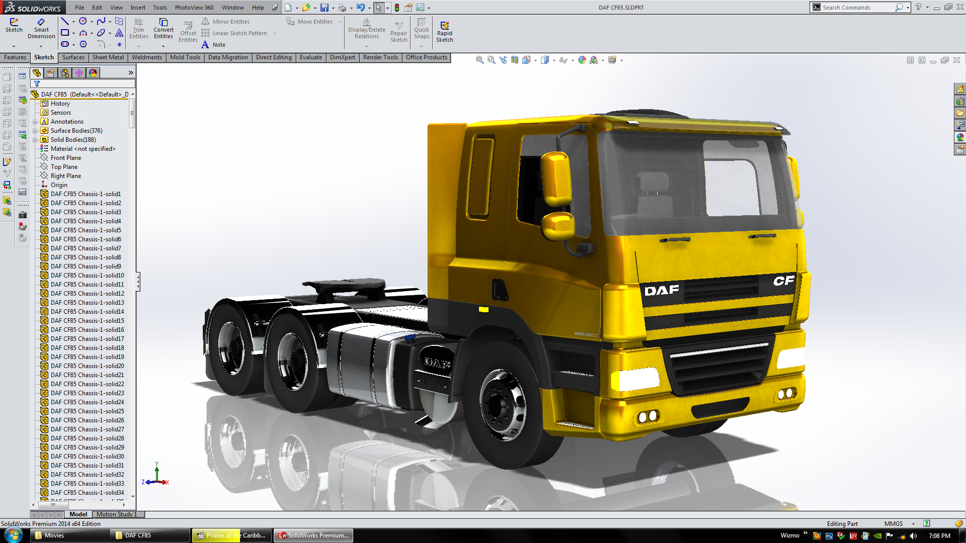The height and width of the screenshot is (543, 966).
Task: Click Zoom to Fit icon
Action: pos(480,60)
